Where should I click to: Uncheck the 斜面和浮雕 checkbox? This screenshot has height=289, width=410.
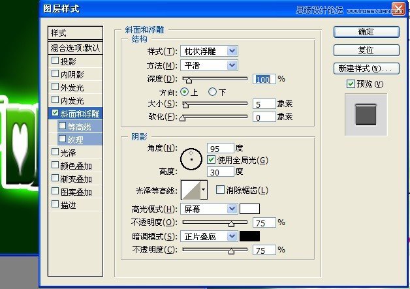tap(55, 113)
